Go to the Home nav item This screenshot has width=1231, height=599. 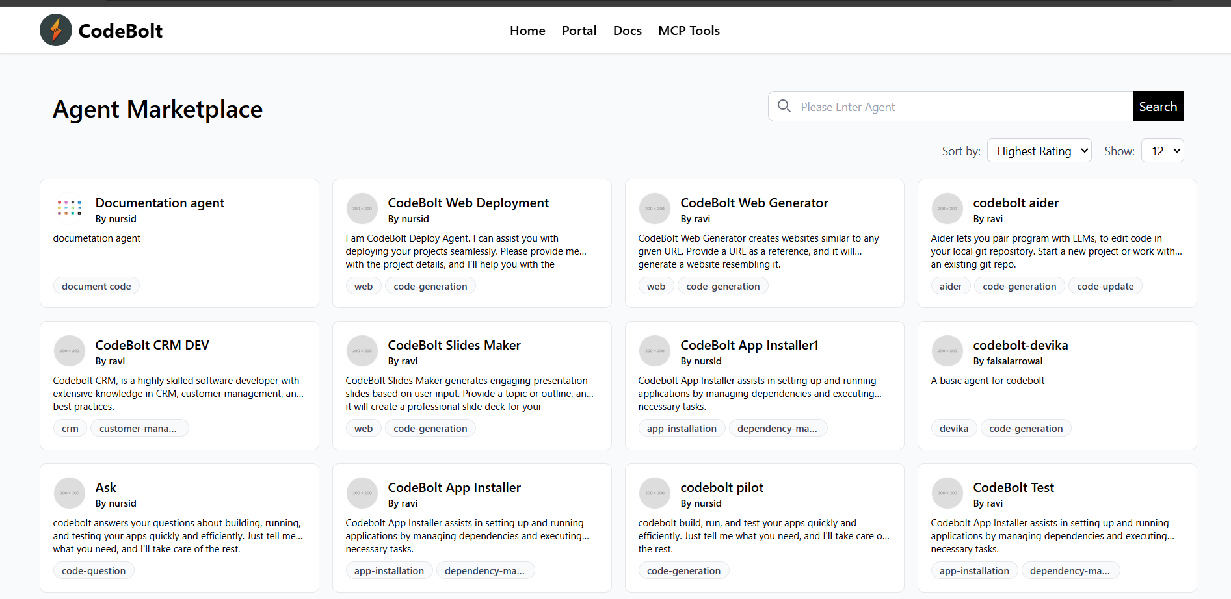(x=527, y=31)
